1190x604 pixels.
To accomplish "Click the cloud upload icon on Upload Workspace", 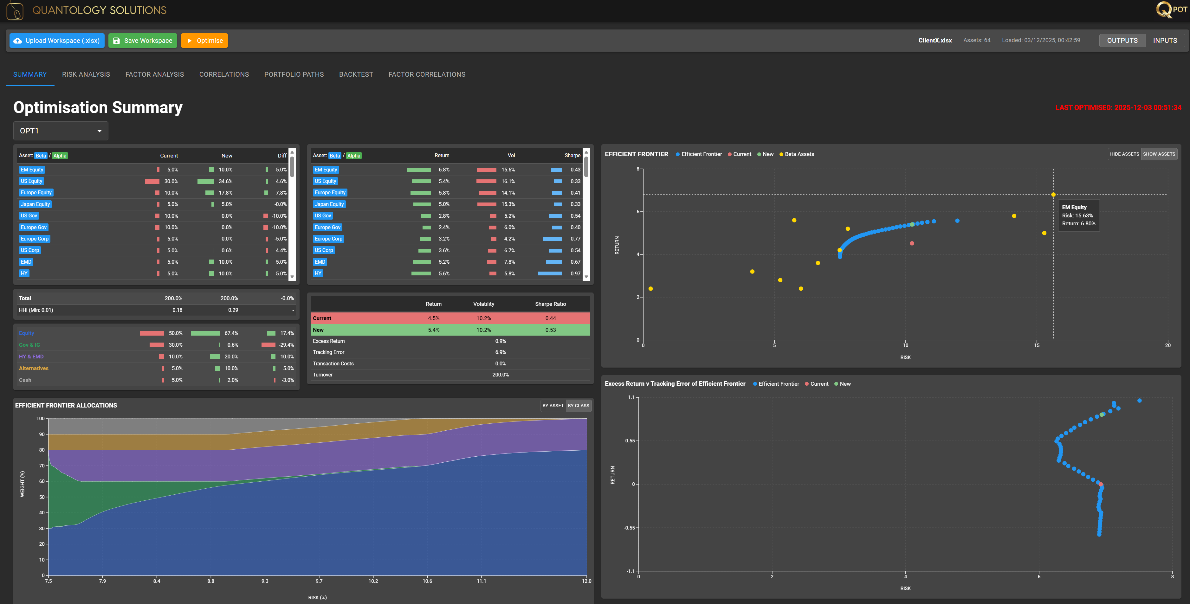I will (x=18, y=41).
